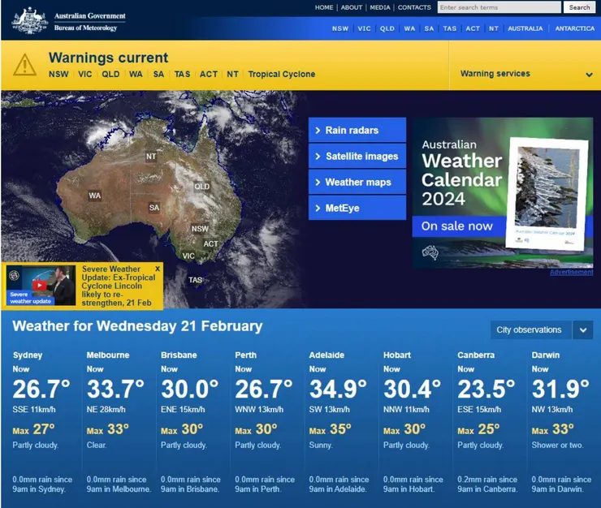Click the QLD label on the map
This screenshot has height=508, width=601.
(x=201, y=186)
